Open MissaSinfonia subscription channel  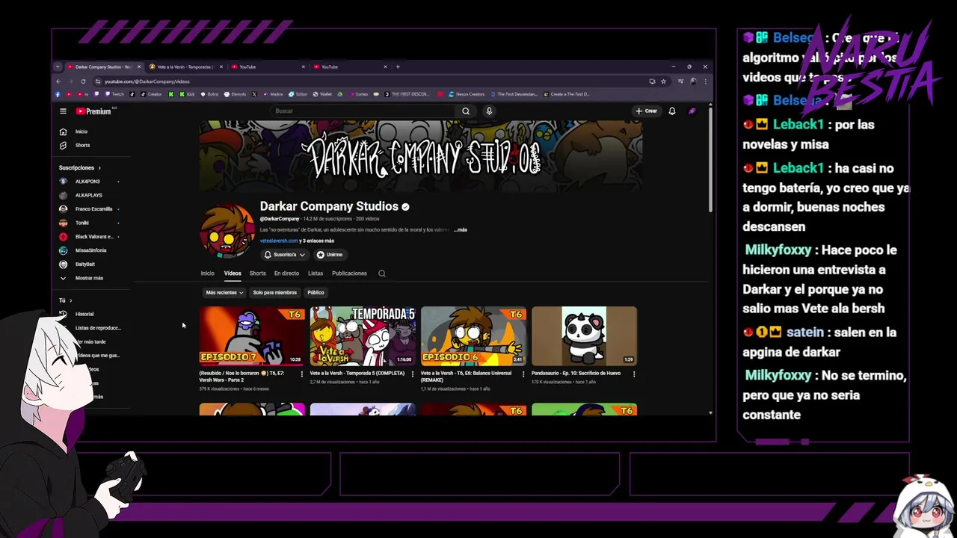click(x=90, y=250)
